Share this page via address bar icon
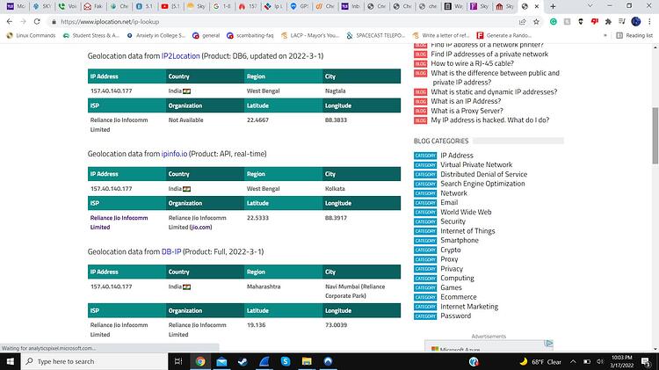This screenshot has width=659, height=370. [523, 21]
